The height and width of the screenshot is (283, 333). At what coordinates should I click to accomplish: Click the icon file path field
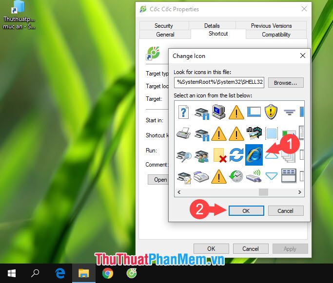219,82
